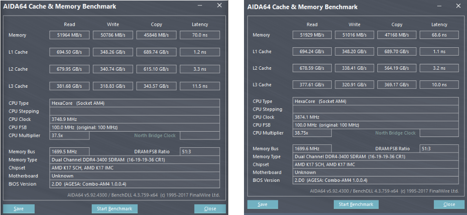Select Memory Write value 50786 MB/s
467x215 pixels.
click(x=113, y=35)
